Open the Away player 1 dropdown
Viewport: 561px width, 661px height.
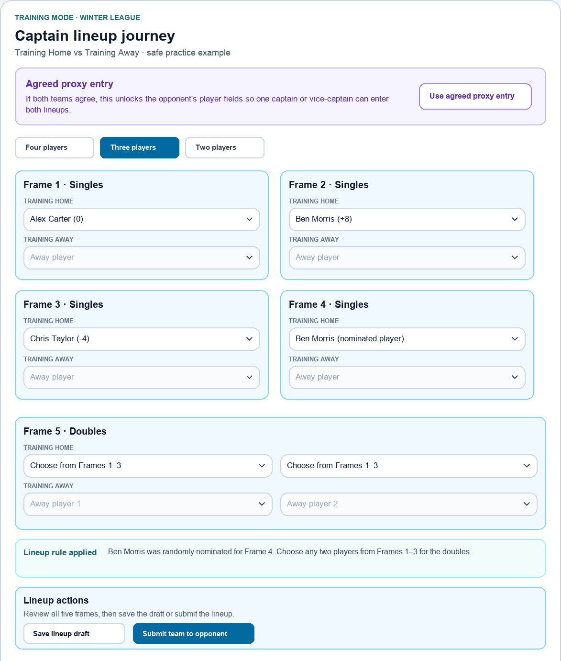pos(148,504)
